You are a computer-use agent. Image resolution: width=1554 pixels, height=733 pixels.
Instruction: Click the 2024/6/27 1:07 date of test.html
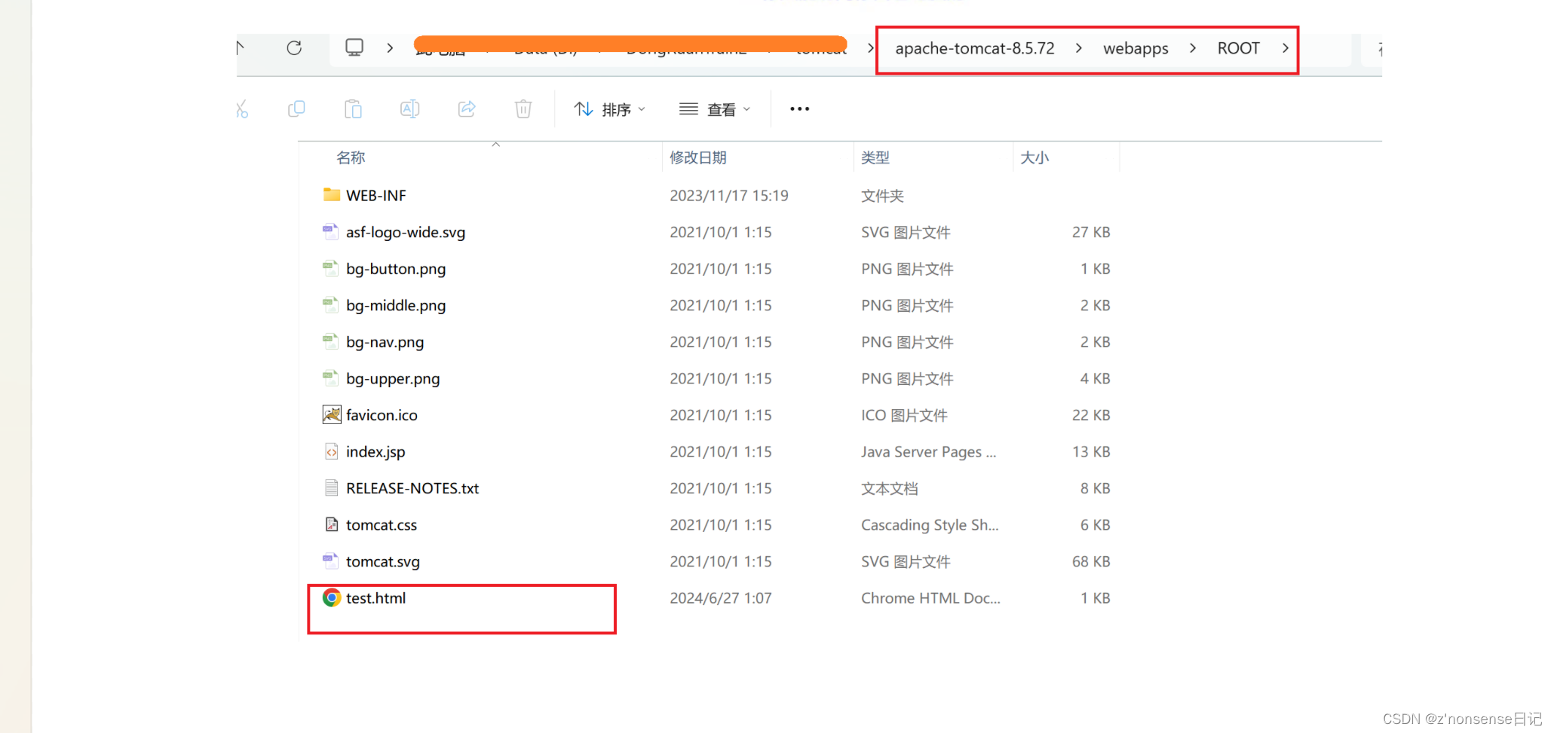[720, 598]
